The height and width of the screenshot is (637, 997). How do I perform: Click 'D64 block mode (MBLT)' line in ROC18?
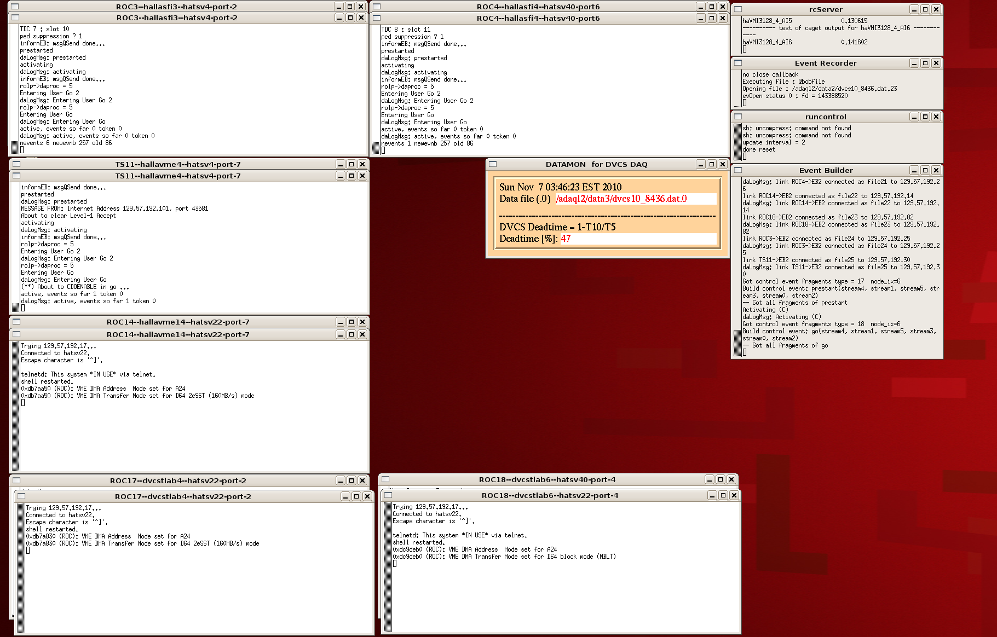[504, 557]
